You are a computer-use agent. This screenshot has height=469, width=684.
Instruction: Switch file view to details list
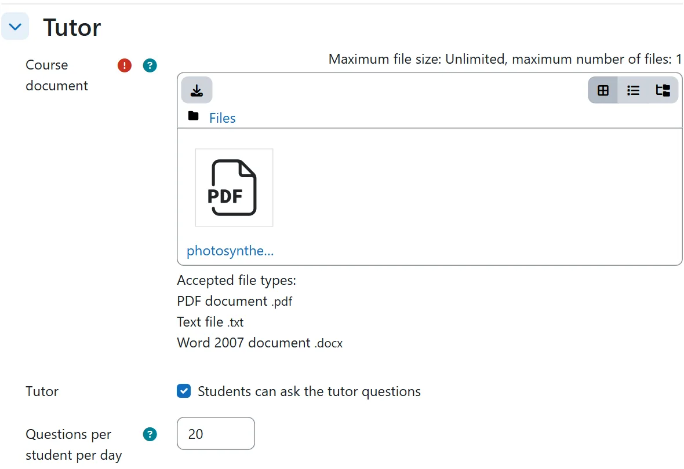click(633, 90)
